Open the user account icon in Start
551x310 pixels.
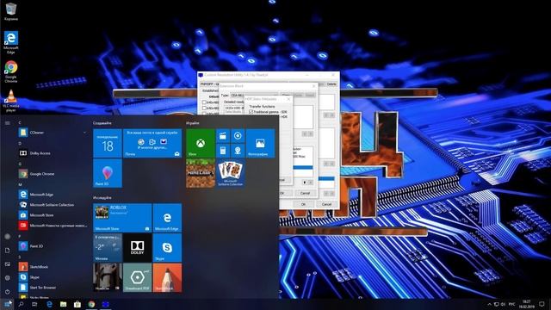coord(8,237)
